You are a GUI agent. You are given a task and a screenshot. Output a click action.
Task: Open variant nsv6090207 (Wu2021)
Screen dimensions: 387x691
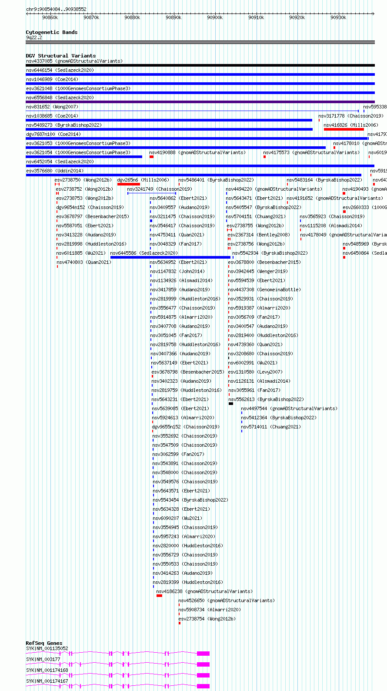pos(177,518)
